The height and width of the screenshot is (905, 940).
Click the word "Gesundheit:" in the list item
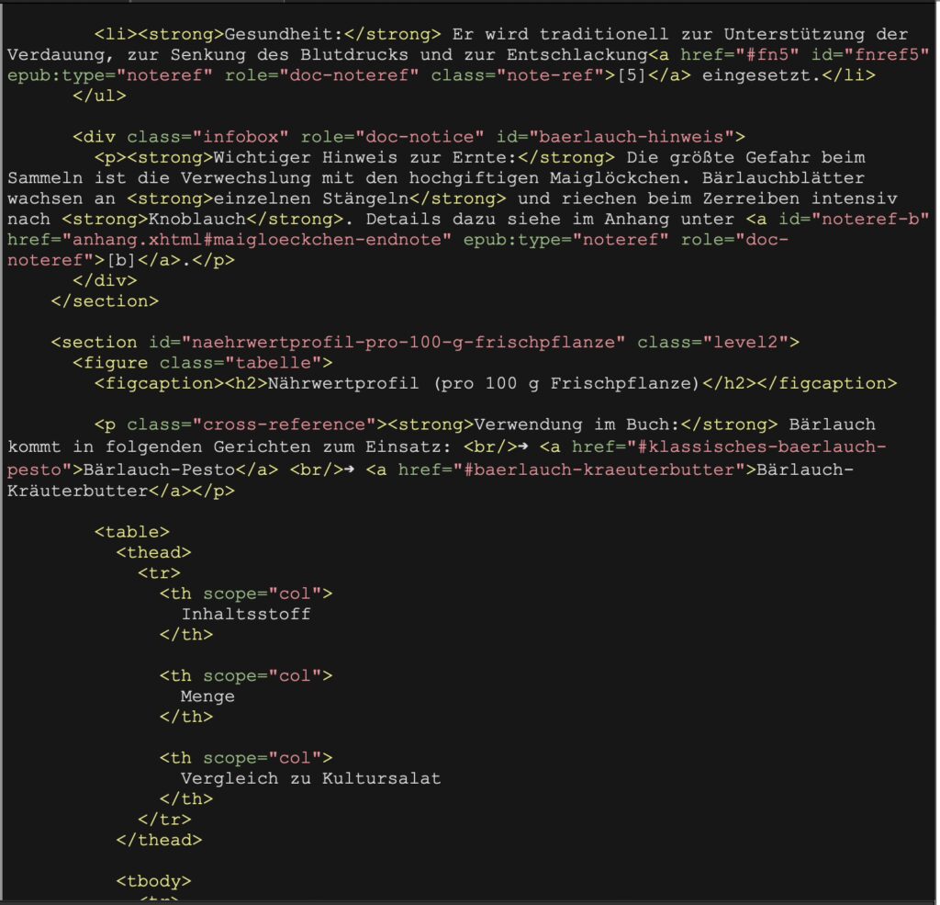pos(284,34)
